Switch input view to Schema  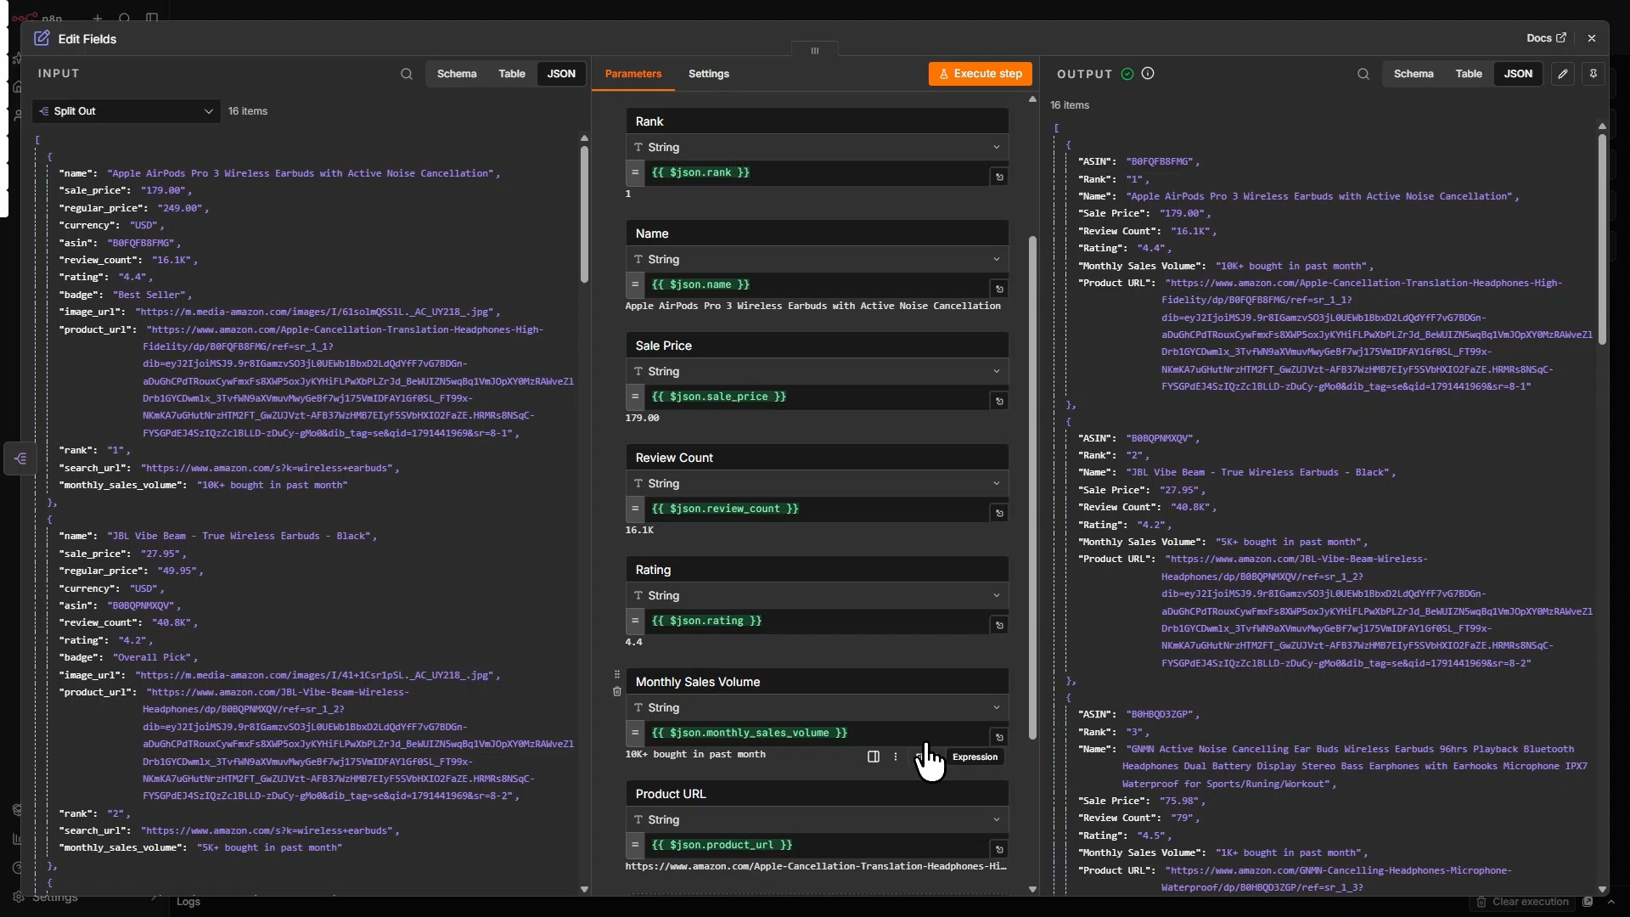click(457, 74)
